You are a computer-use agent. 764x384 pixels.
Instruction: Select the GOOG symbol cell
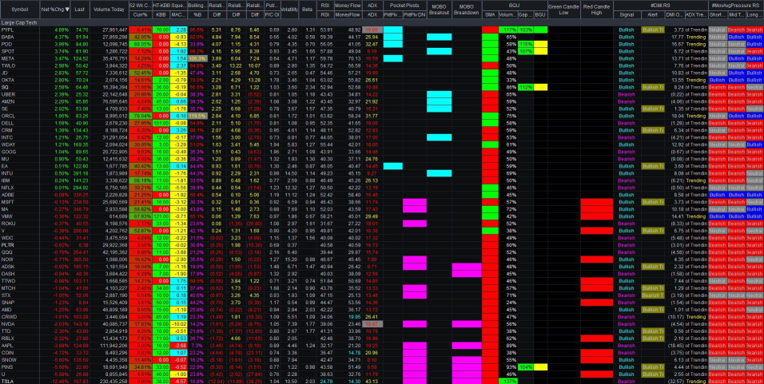pos(19,152)
